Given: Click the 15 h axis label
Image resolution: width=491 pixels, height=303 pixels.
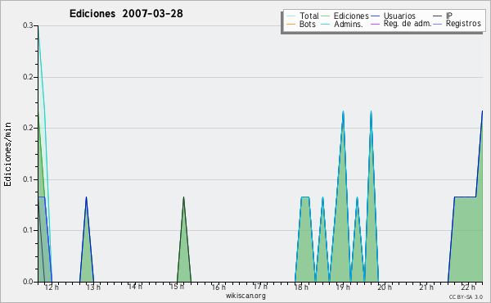Looking at the screenshot, I should pyautogui.click(x=177, y=287).
